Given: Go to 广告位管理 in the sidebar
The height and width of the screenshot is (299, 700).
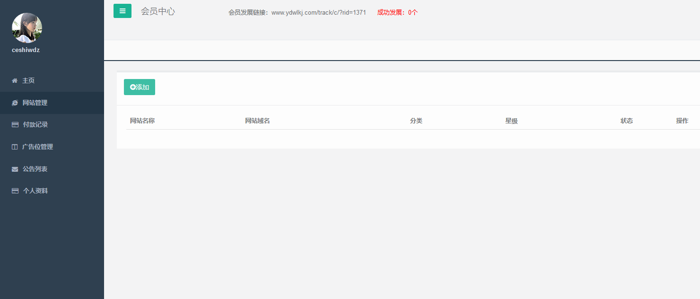Looking at the screenshot, I should [x=52, y=147].
